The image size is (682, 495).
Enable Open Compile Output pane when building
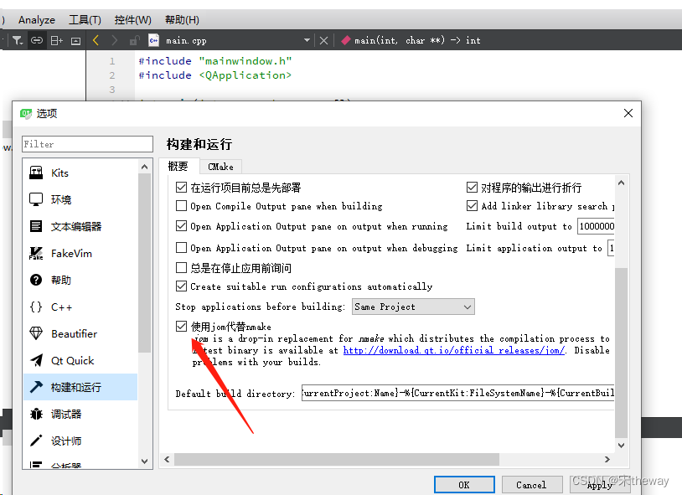pos(182,206)
